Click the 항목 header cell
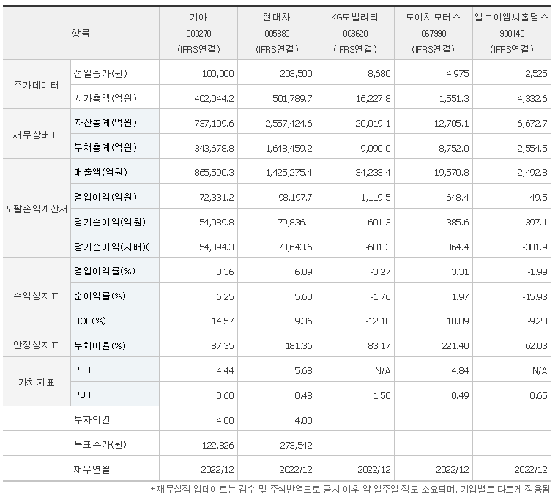 coord(81,33)
